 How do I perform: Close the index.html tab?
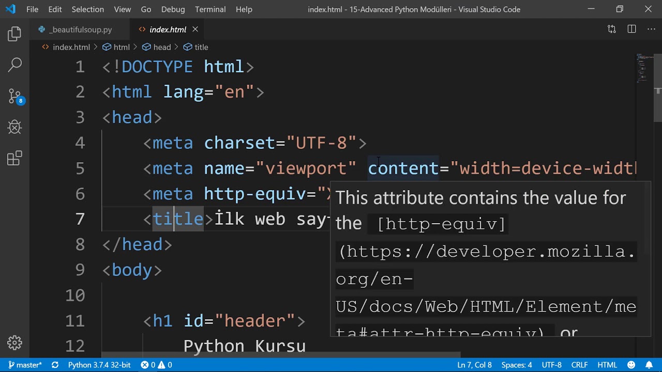click(195, 29)
